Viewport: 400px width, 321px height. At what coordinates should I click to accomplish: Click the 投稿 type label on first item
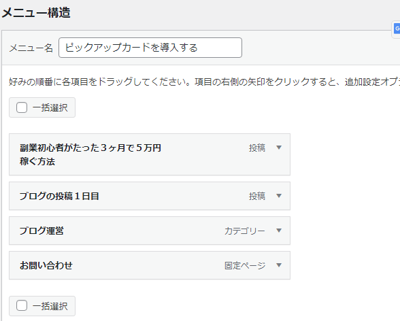tap(257, 148)
